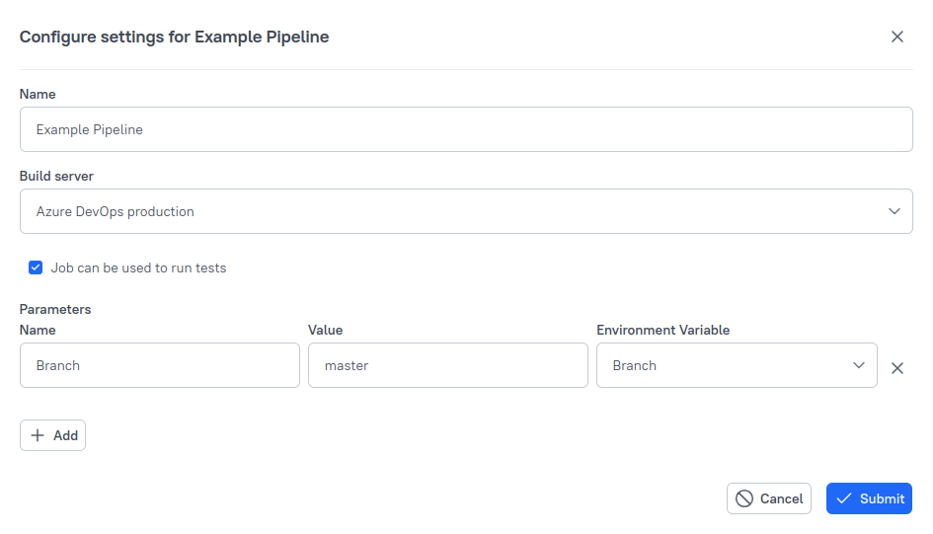Click the Value field containing master

(447, 365)
